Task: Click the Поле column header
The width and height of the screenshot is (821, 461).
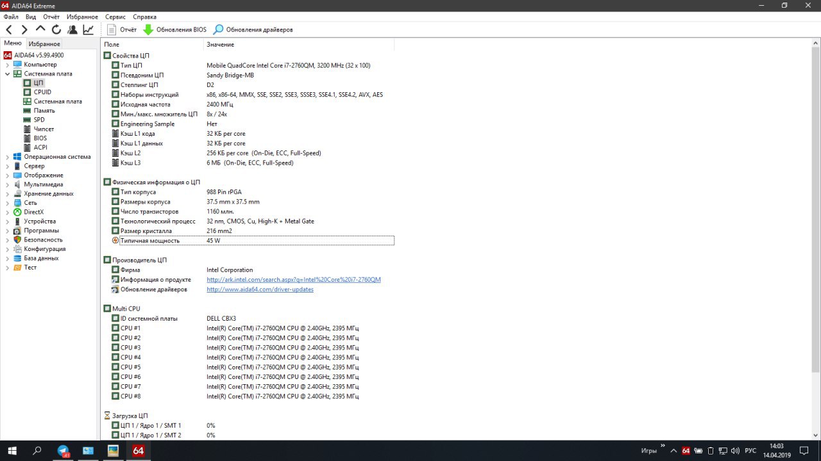Action: click(x=153, y=44)
